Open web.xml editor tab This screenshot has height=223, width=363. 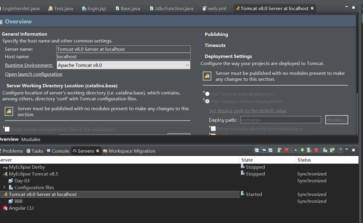(x=214, y=8)
